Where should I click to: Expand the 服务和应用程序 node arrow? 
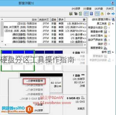tap(113, 60)
